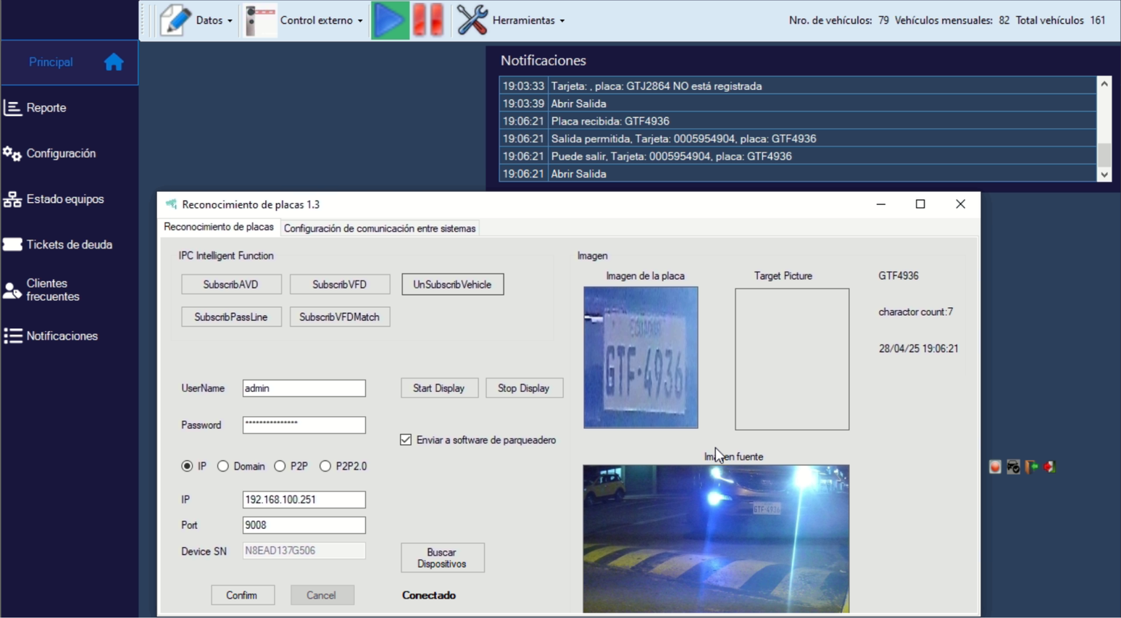Expand the Datos dropdown arrow

click(x=230, y=20)
